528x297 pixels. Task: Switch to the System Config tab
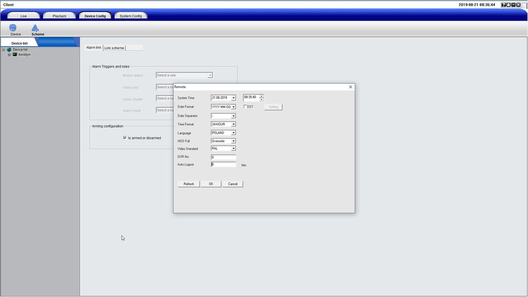[131, 16]
